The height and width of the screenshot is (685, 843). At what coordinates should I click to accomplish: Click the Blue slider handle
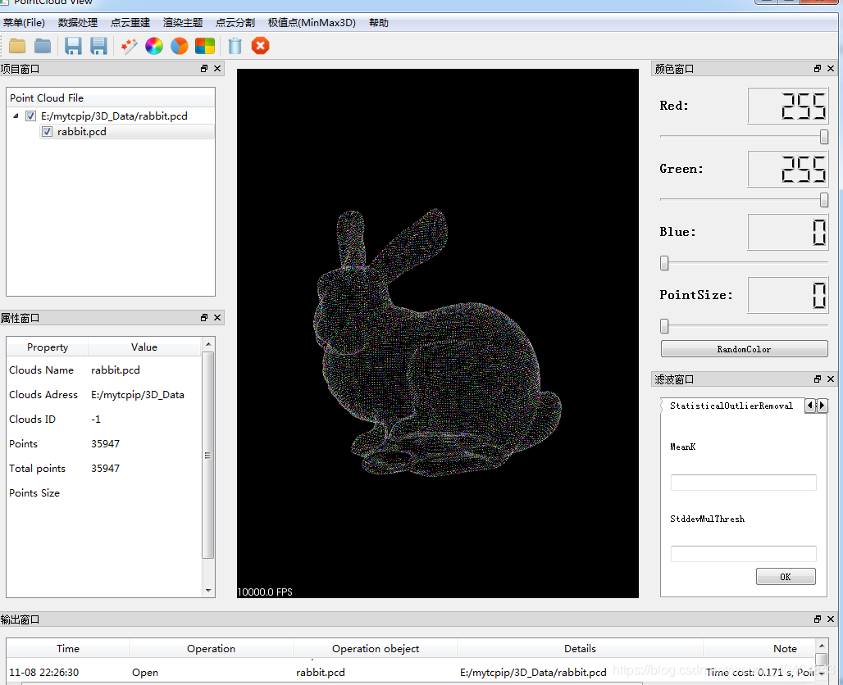click(x=664, y=263)
